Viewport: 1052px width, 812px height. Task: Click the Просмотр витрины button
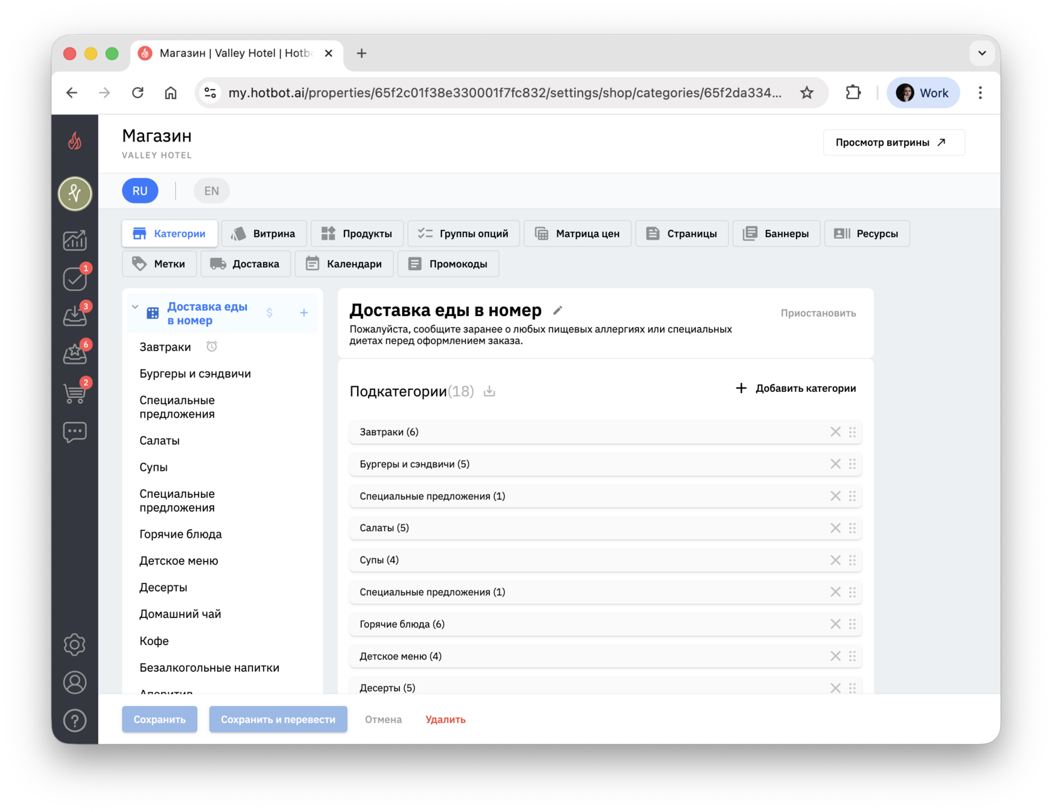coord(894,142)
